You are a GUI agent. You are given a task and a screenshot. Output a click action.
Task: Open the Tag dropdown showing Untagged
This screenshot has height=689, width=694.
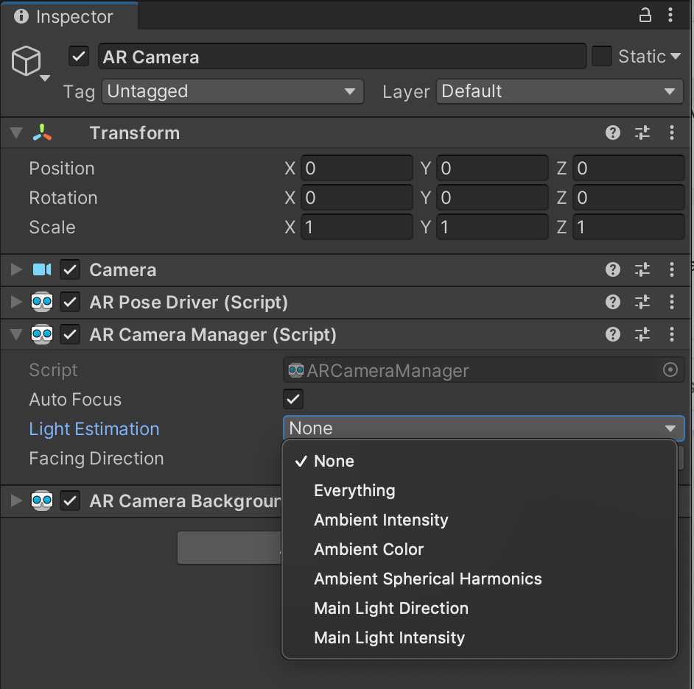point(232,92)
